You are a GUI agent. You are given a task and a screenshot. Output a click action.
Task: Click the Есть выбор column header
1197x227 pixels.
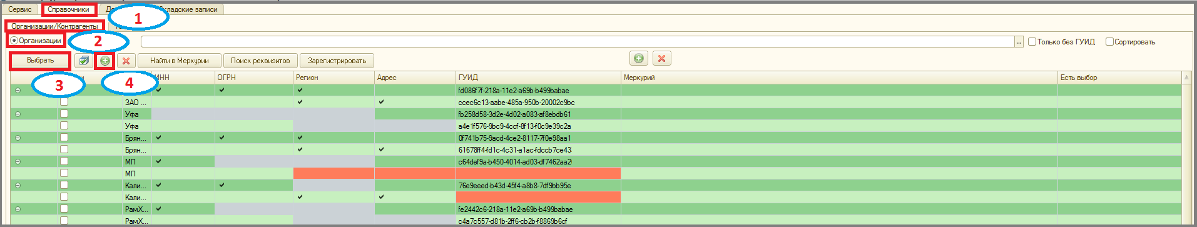(1119, 78)
